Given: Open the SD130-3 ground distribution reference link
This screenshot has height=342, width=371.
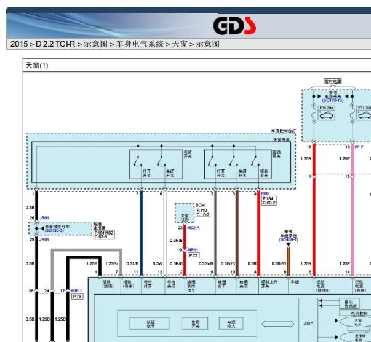Looking at the screenshot, I should click(54, 230).
